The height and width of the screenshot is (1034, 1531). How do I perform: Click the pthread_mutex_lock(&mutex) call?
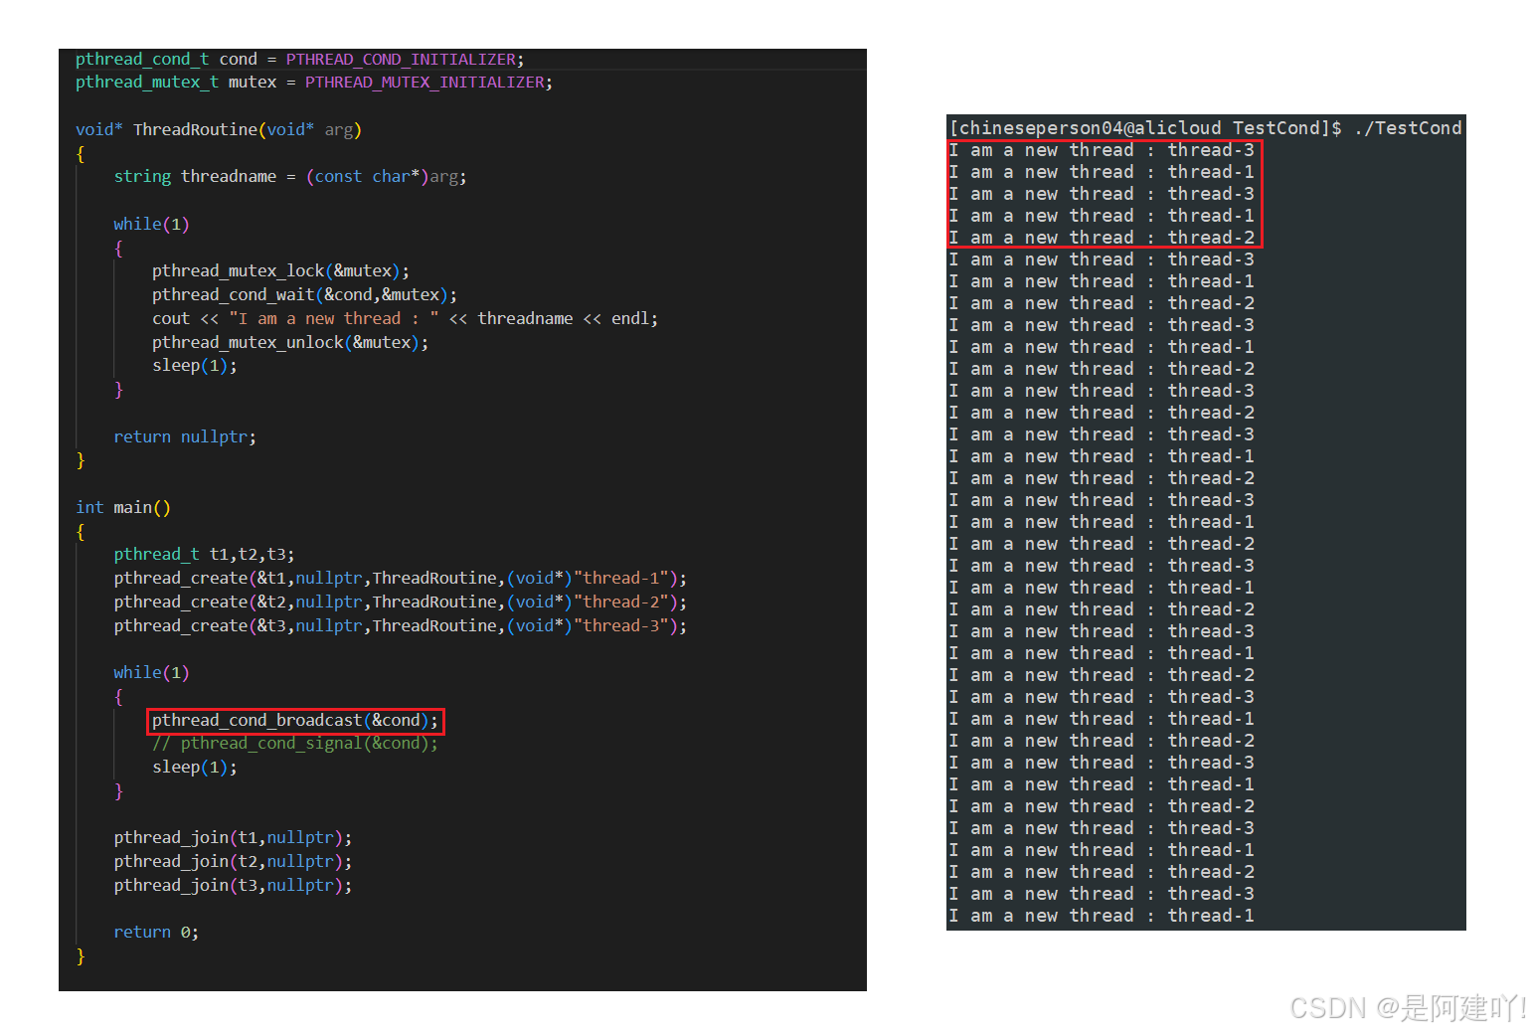tap(280, 271)
